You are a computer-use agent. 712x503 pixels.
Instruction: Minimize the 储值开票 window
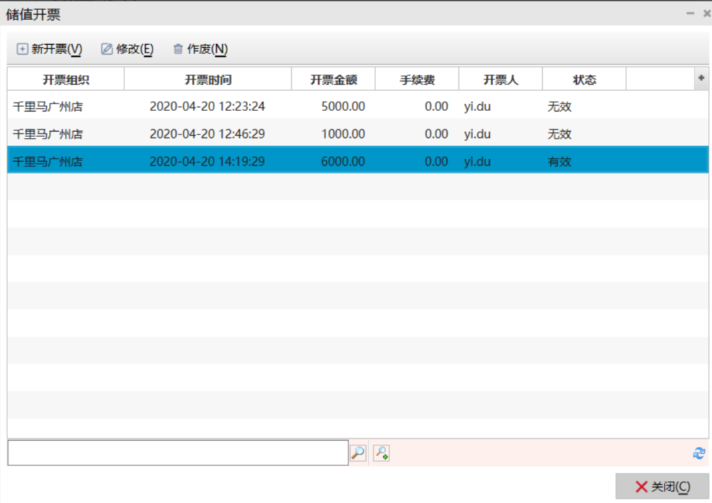691,13
